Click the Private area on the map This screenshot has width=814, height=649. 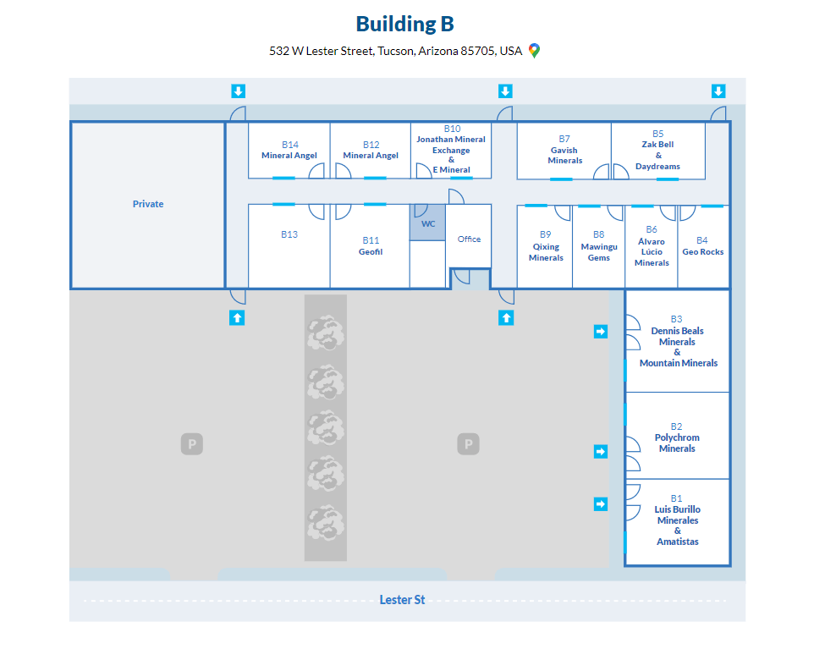pos(148,204)
